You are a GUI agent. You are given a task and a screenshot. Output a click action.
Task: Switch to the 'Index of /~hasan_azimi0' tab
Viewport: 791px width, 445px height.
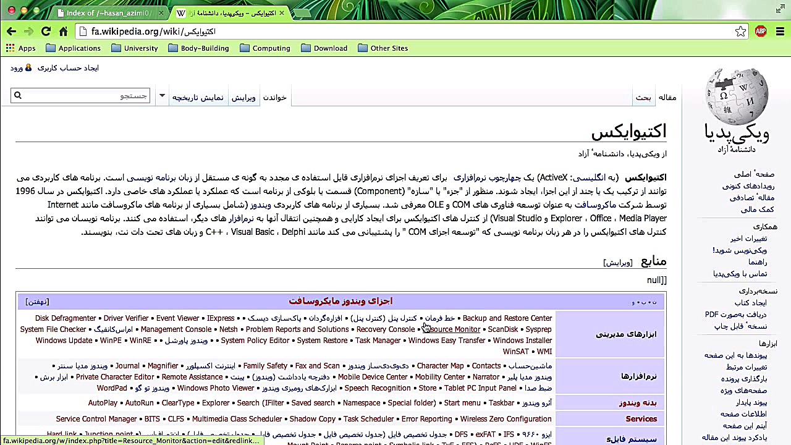(108, 13)
